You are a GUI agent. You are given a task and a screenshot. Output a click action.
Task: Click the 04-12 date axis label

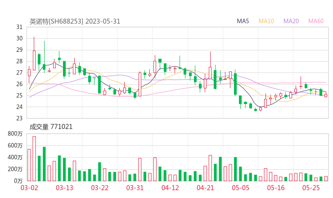click(x=170, y=188)
